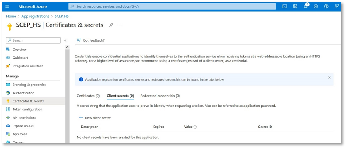Click the top-bar feedback icon
This screenshot has height=148, width=346.
[x=336, y=6]
